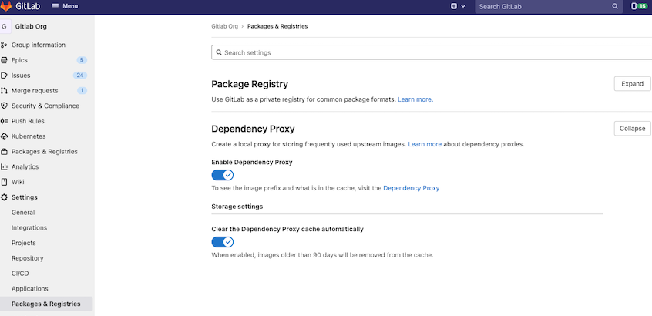Viewport: 652px width, 316px height.
Task: Open CI/CD settings
Action: point(20,274)
